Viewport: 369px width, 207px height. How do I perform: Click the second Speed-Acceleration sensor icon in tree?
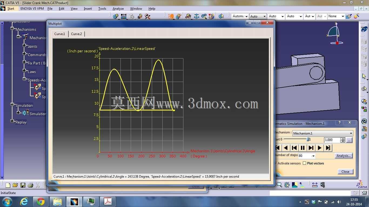point(38,95)
